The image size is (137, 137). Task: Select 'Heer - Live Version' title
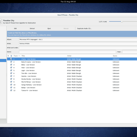coord(28,68)
